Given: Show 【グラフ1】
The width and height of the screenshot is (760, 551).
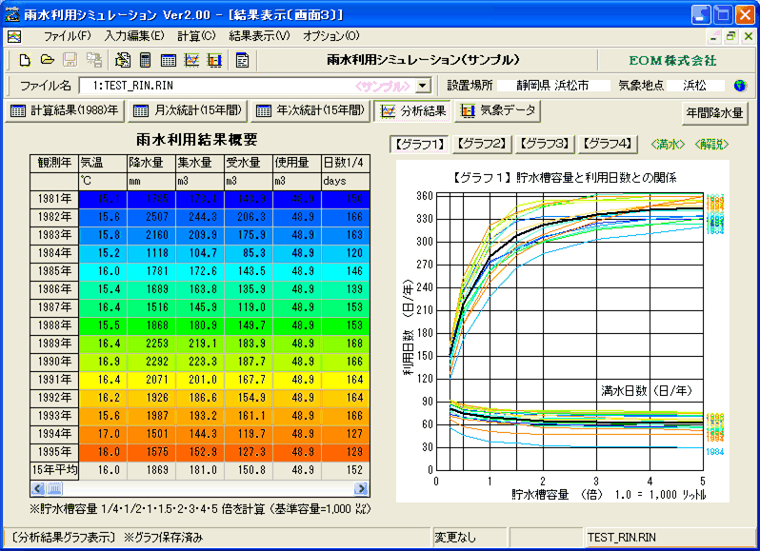Looking at the screenshot, I should pos(419,145).
